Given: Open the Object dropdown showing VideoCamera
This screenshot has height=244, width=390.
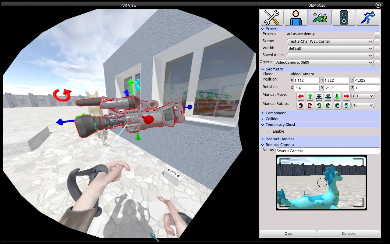Looking at the screenshot, I should (x=323, y=63).
